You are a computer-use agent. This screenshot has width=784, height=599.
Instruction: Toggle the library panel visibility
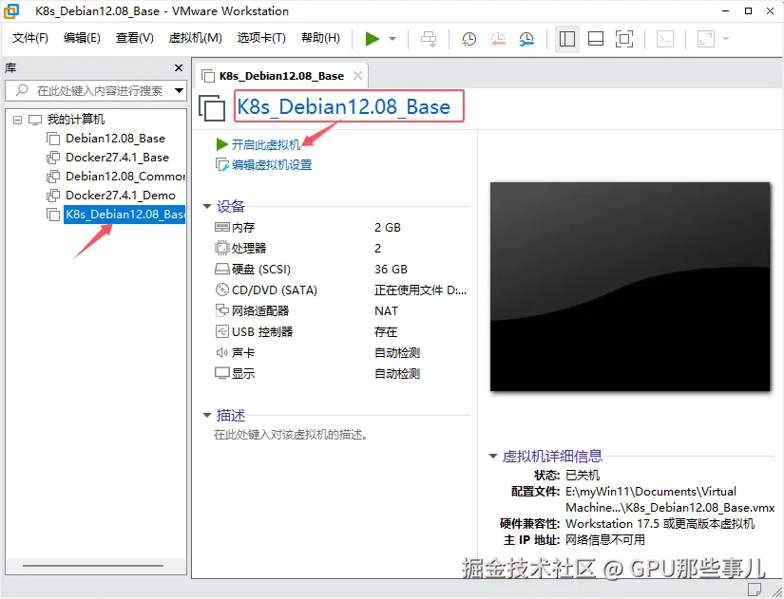click(x=566, y=38)
